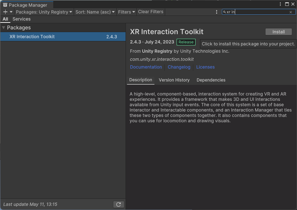The width and height of the screenshot is (297, 210).
Task: Switch to the All tab
Action: (x=5, y=19)
